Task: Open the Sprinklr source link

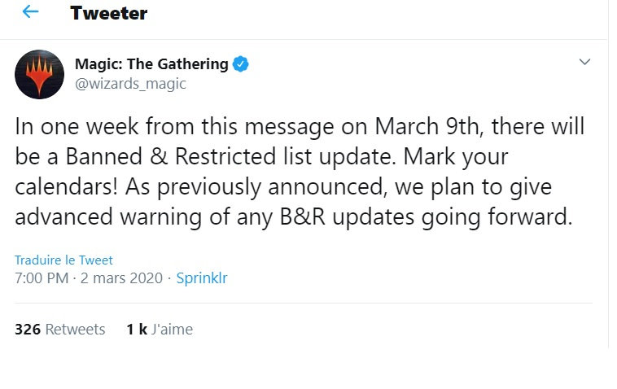Action: click(202, 278)
